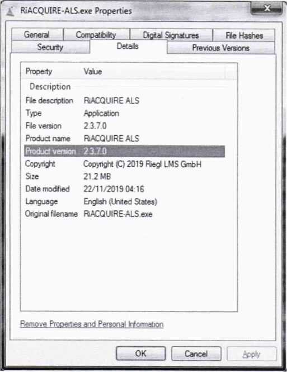Switch to the File Hashes tab
Image resolution: width=287 pixels, height=372 pixels.
[244, 35]
